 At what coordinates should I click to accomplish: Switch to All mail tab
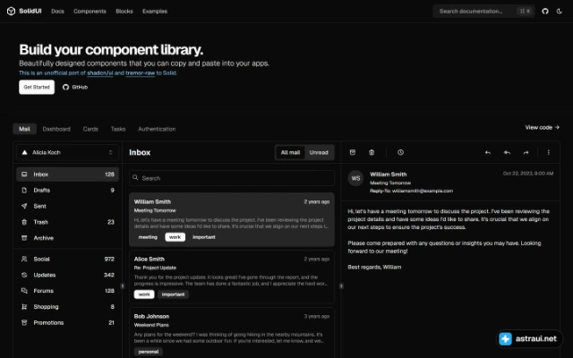tap(290, 152)
